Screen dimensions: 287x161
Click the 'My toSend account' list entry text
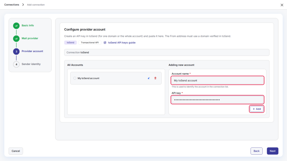coord(88,78)
